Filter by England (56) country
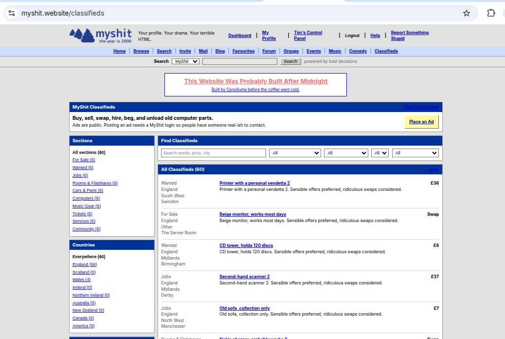505x339 pixels. [x=85, y=264]
